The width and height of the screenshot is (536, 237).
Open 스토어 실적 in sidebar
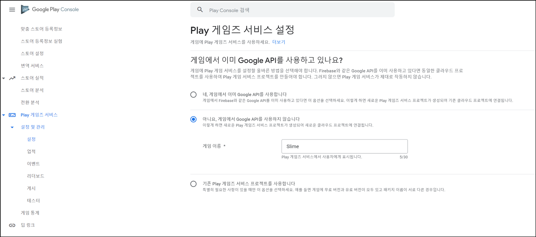[x=32, y=78]
